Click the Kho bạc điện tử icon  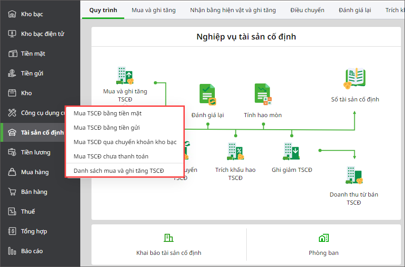(12, 34)
